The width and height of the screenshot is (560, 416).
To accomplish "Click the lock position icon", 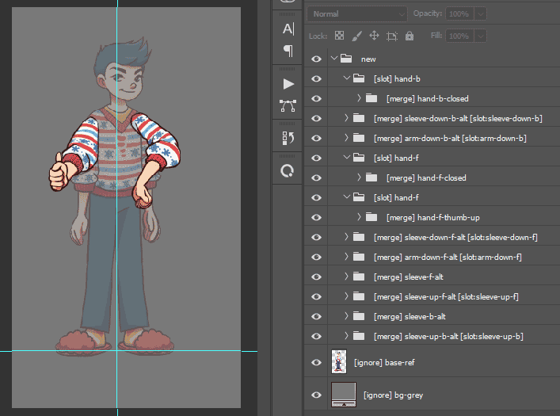I will pyautogui.click(x=374, y=36).
